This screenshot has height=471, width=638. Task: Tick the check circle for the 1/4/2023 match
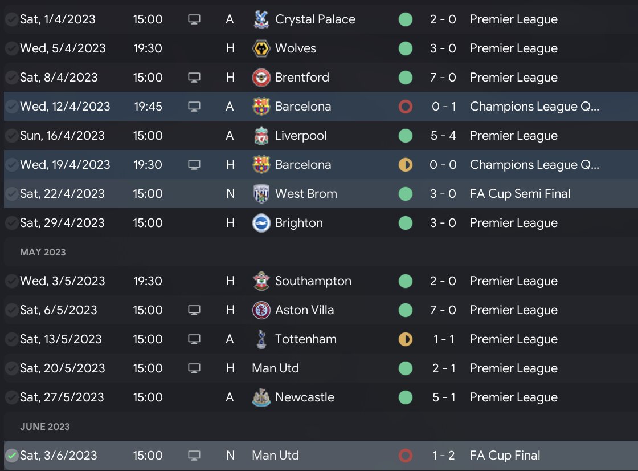tap(11, 19)
